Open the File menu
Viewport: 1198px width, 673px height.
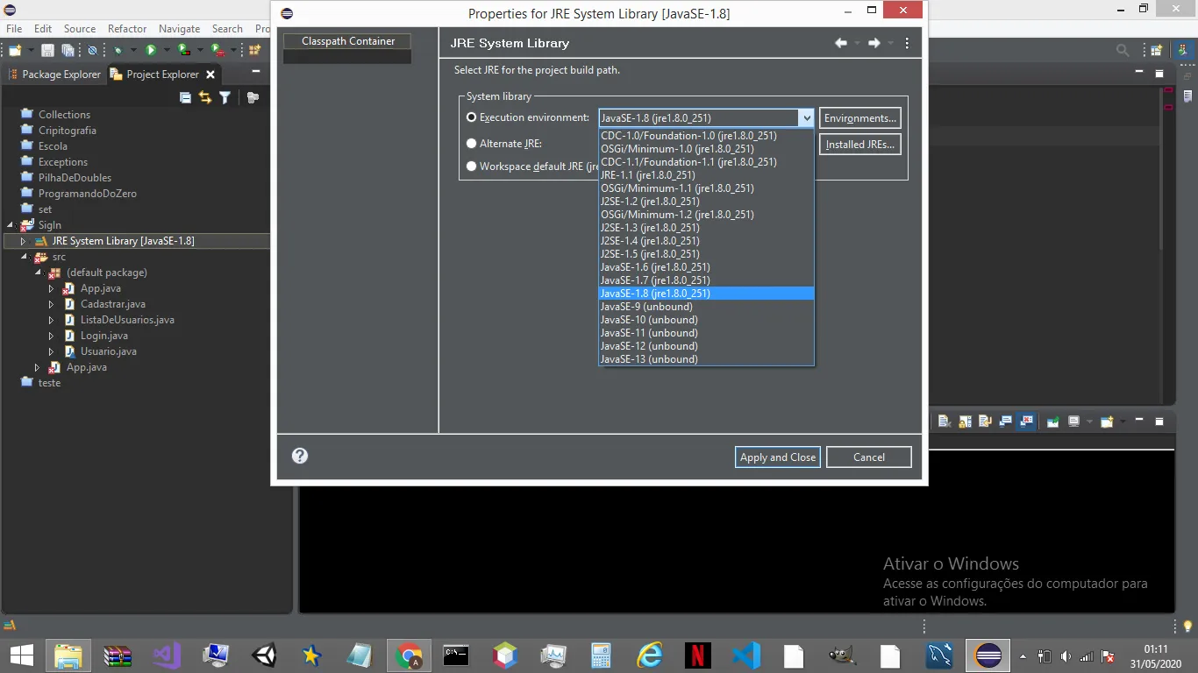[x=14, y=29]
